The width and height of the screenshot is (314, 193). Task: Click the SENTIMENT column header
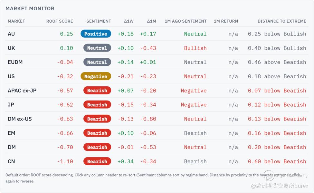click(x=99, y=21)
